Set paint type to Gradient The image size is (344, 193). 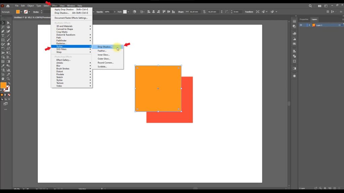click(x=5, y=95)
